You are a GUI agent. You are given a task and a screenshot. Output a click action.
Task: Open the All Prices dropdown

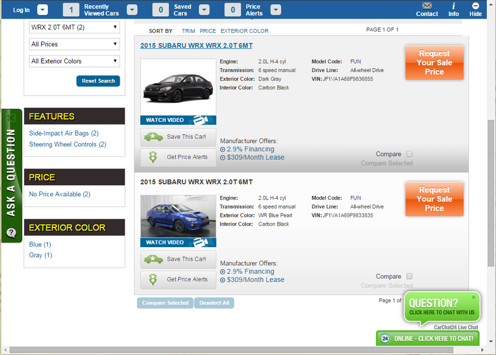pos(74,44)
